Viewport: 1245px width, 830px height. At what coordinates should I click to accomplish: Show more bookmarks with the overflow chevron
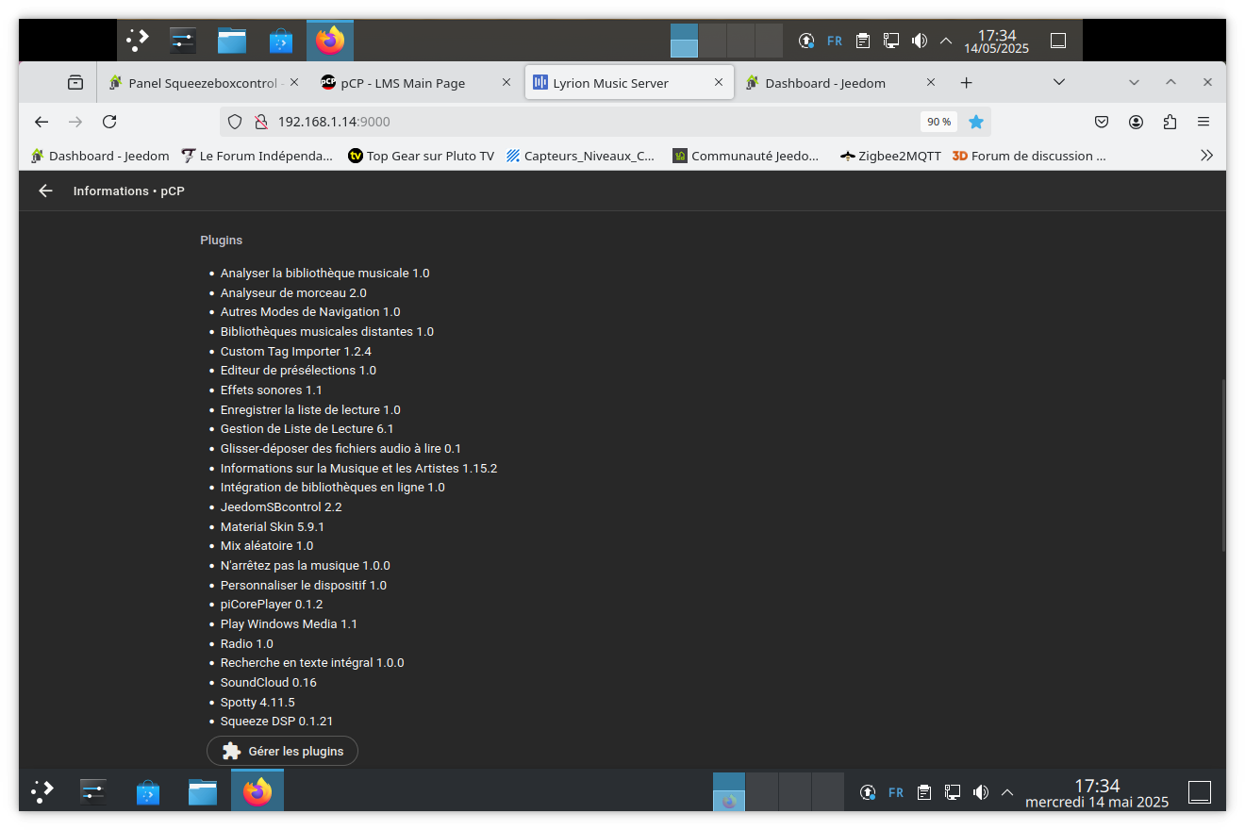tap(1206, 156)
